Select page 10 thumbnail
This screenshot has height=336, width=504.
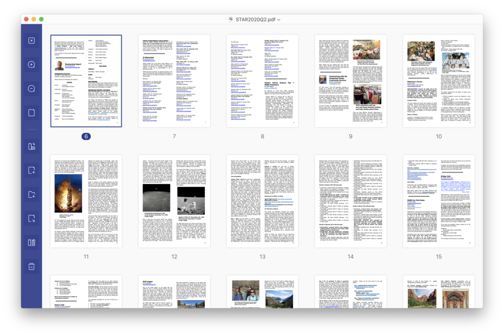439,81
